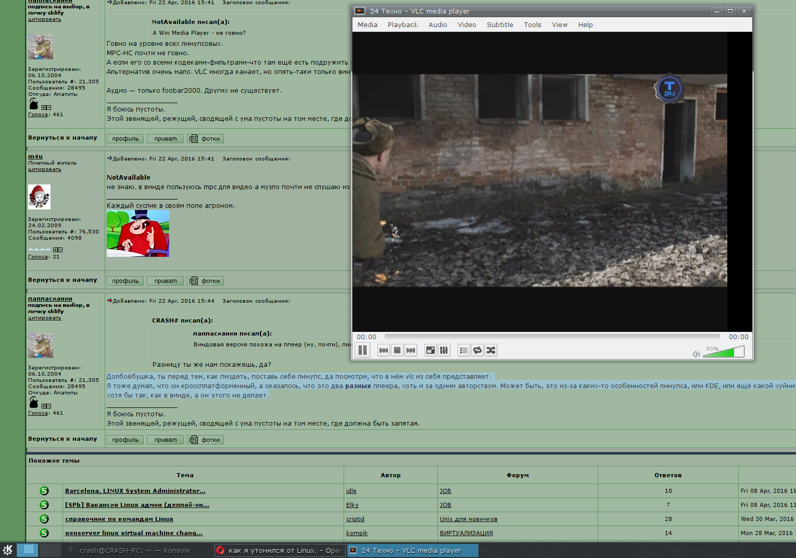
Task: Click the VLC seek bar
Action: click(x=552, y=337)
